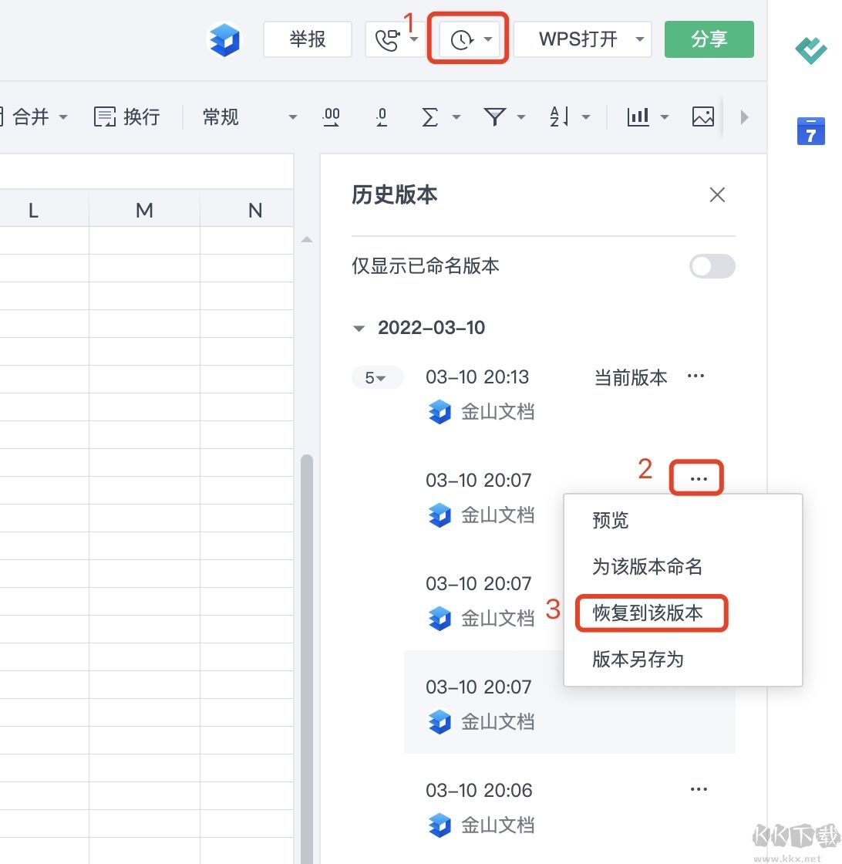This screenshot has height=864, width=842.
Task: Close the 历史版本 panel
Action: click(717, 195)
